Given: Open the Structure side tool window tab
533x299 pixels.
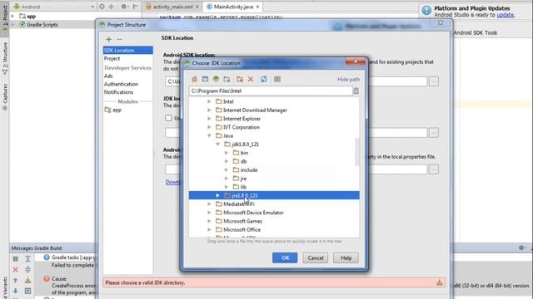Looking at the screenshot, I should click(5, 57).
